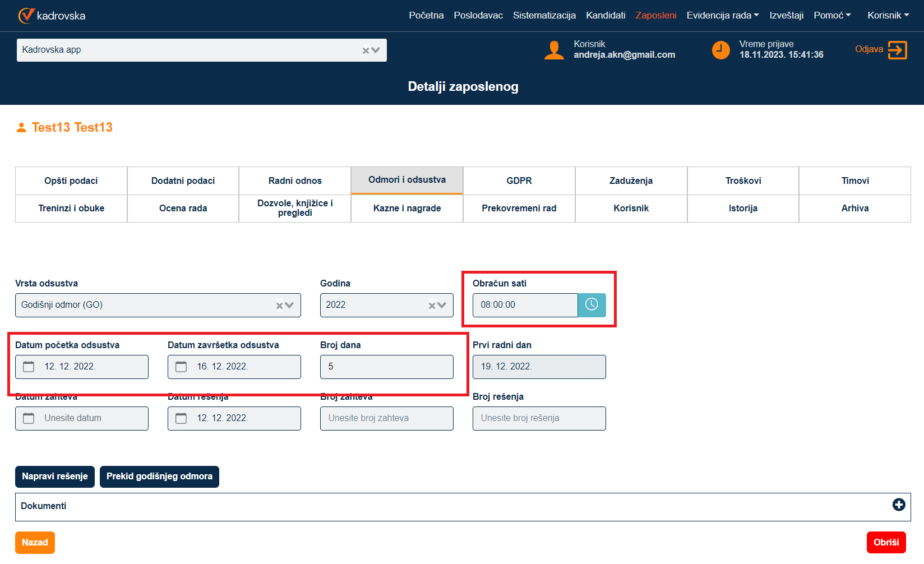Click the plus icon in Dokumenti row
The width and height of the screenshot is (924, 564).
tap(899, 505)
